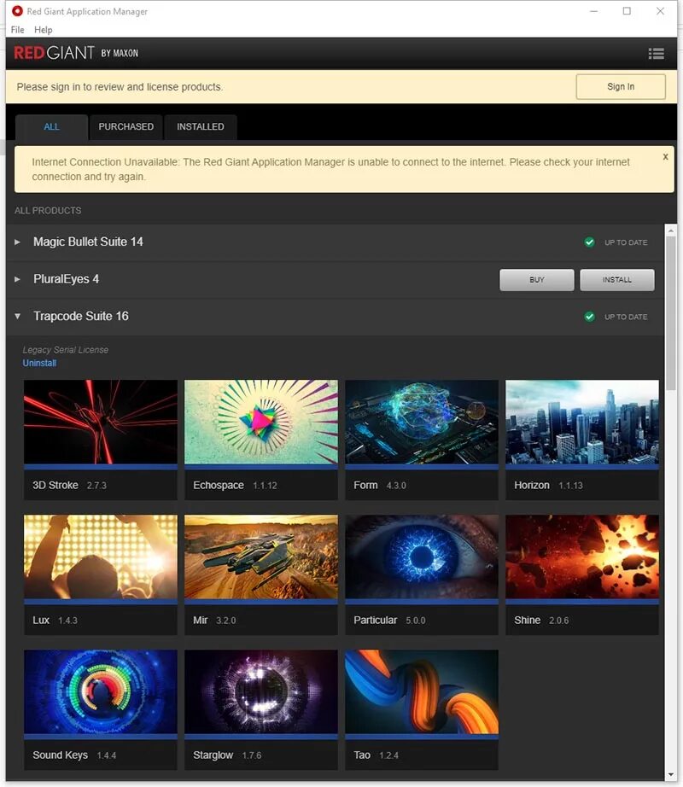Open the File menu
Image resolution: width=683 pixels, height=787 pixels.
click(18, 30)
